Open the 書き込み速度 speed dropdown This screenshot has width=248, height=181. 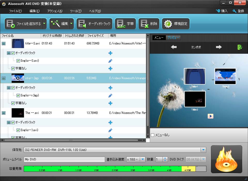point(143,159)
